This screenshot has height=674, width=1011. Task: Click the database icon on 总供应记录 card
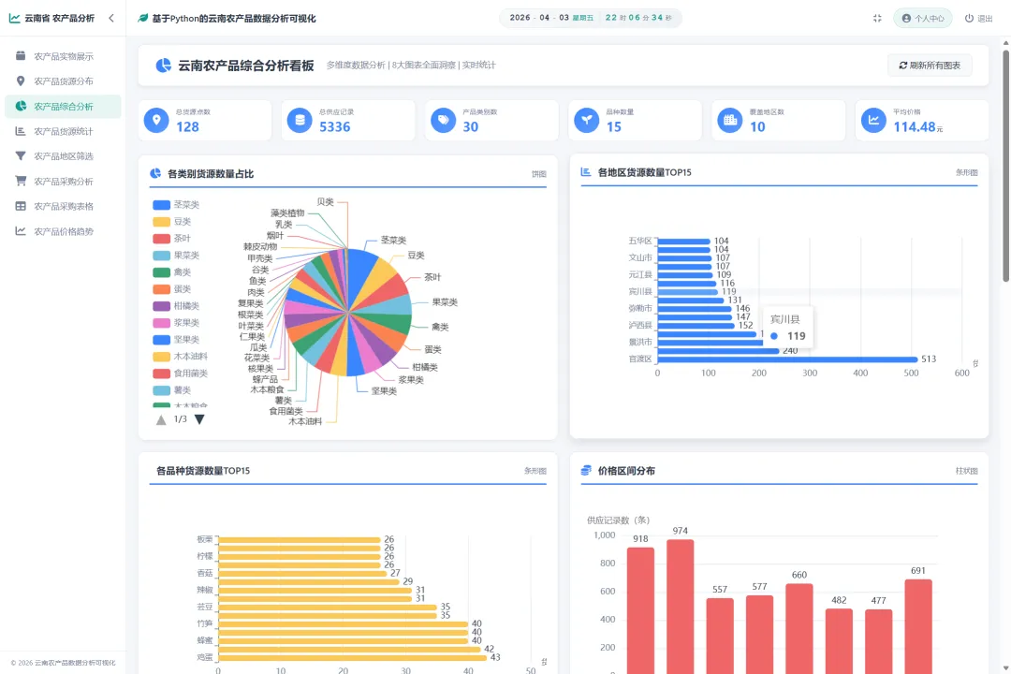[300, 120]
